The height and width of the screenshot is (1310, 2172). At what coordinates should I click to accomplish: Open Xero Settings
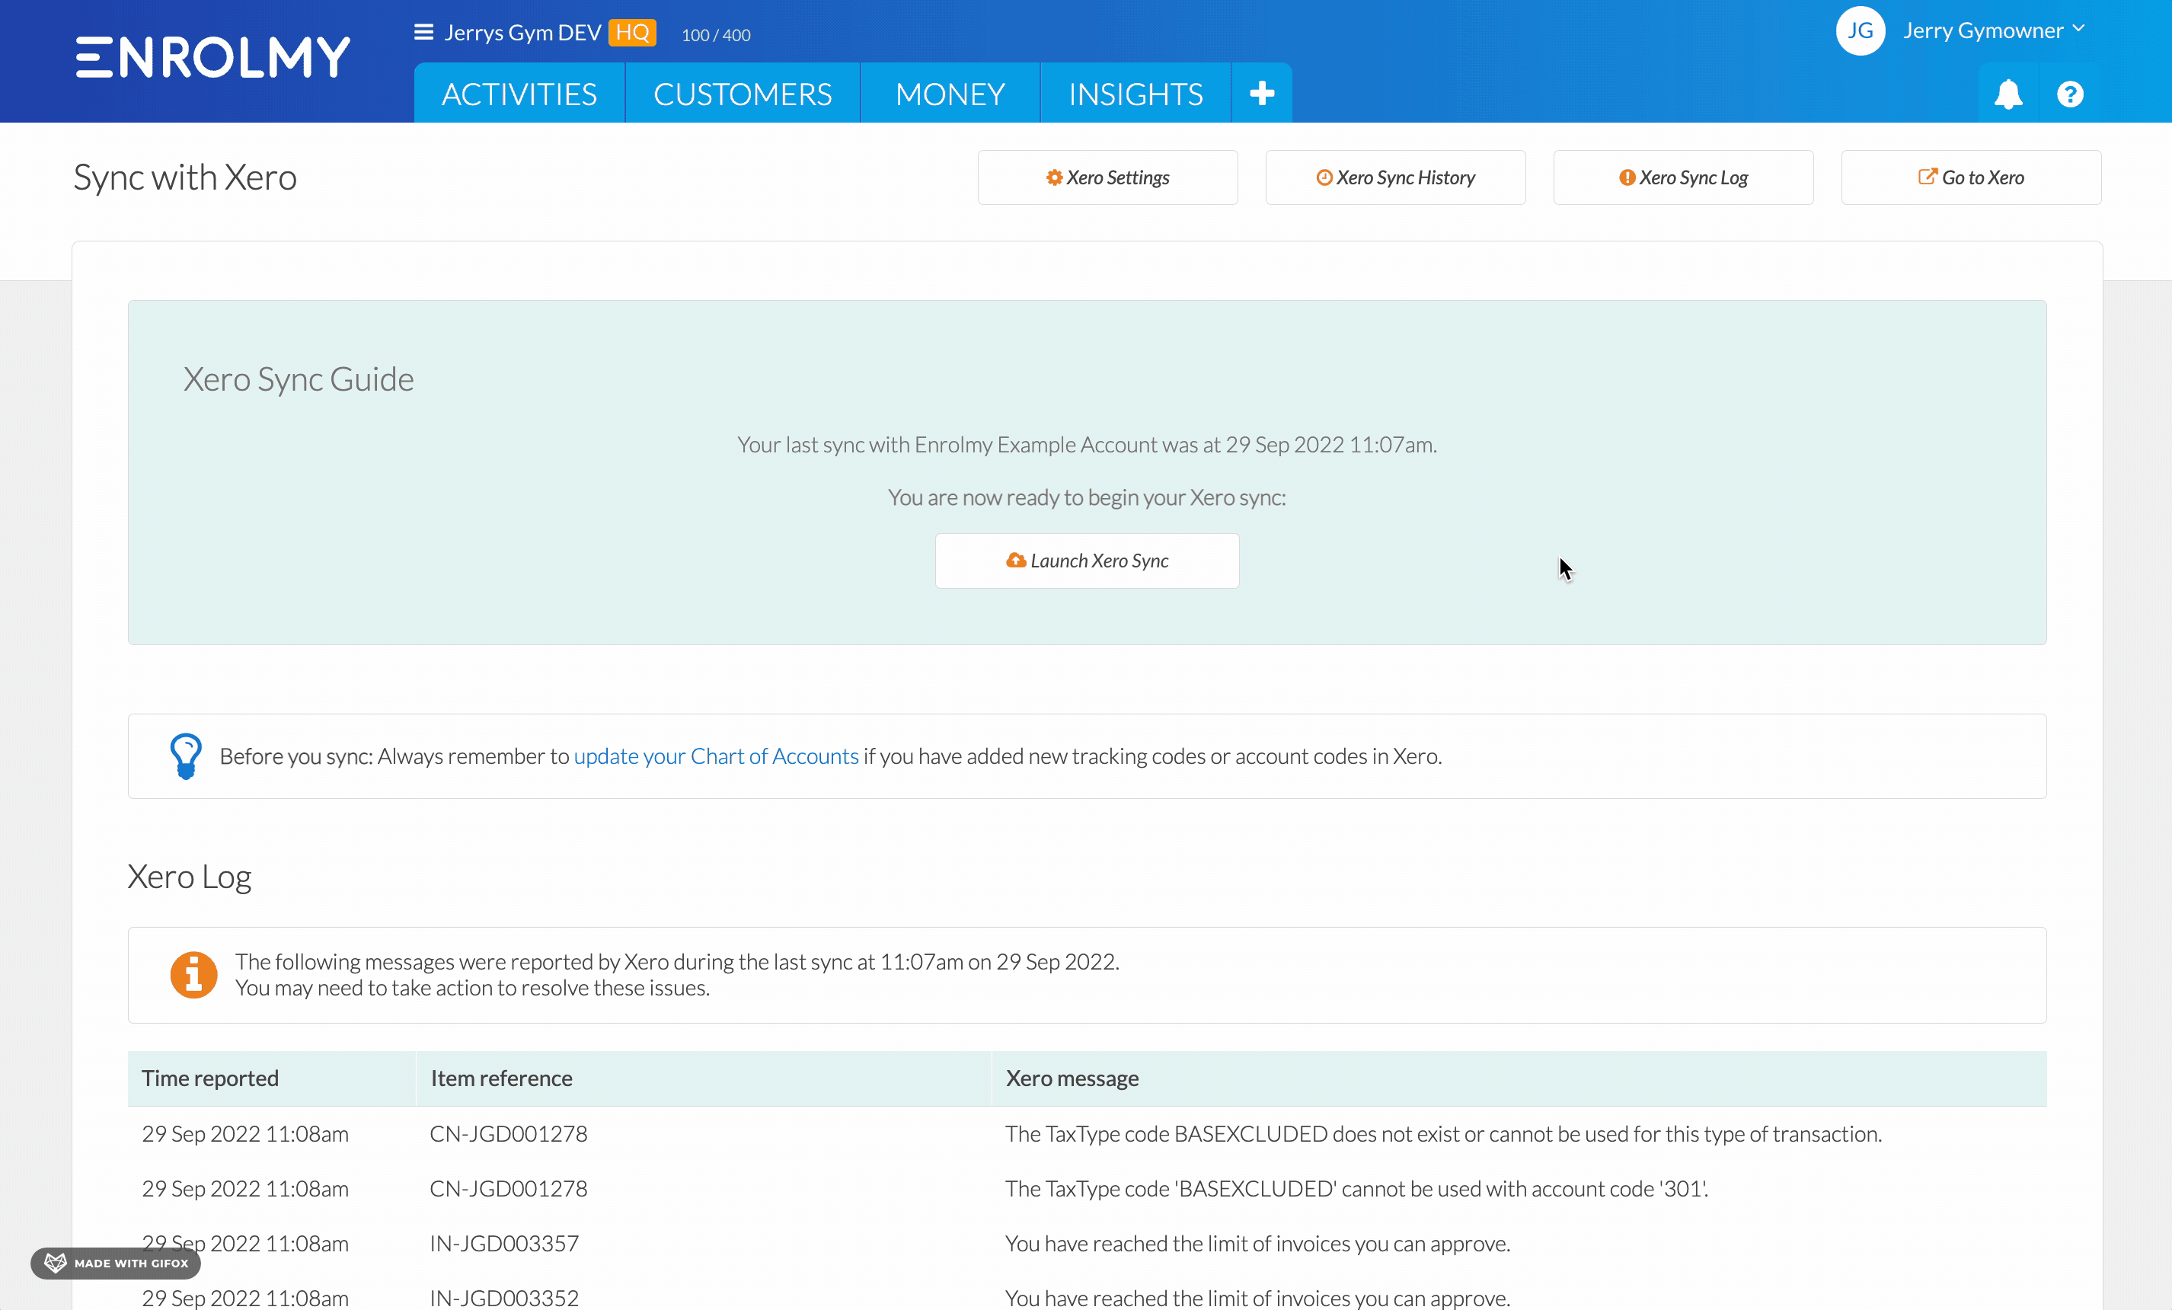click(1107, 177)
